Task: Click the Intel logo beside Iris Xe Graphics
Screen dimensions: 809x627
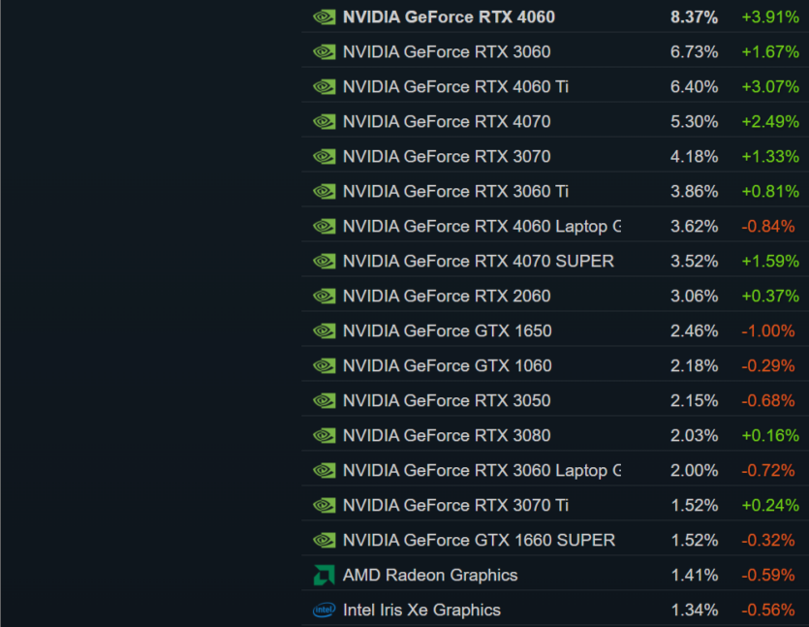Action: pyautogui.click(x=324, y=610)
